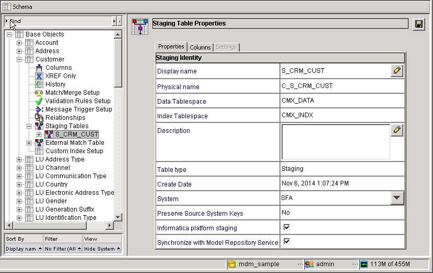Viewport: 433px width, 273px height.
Task: Collapse the Staging Tables node
Action: tap(29, 126)
